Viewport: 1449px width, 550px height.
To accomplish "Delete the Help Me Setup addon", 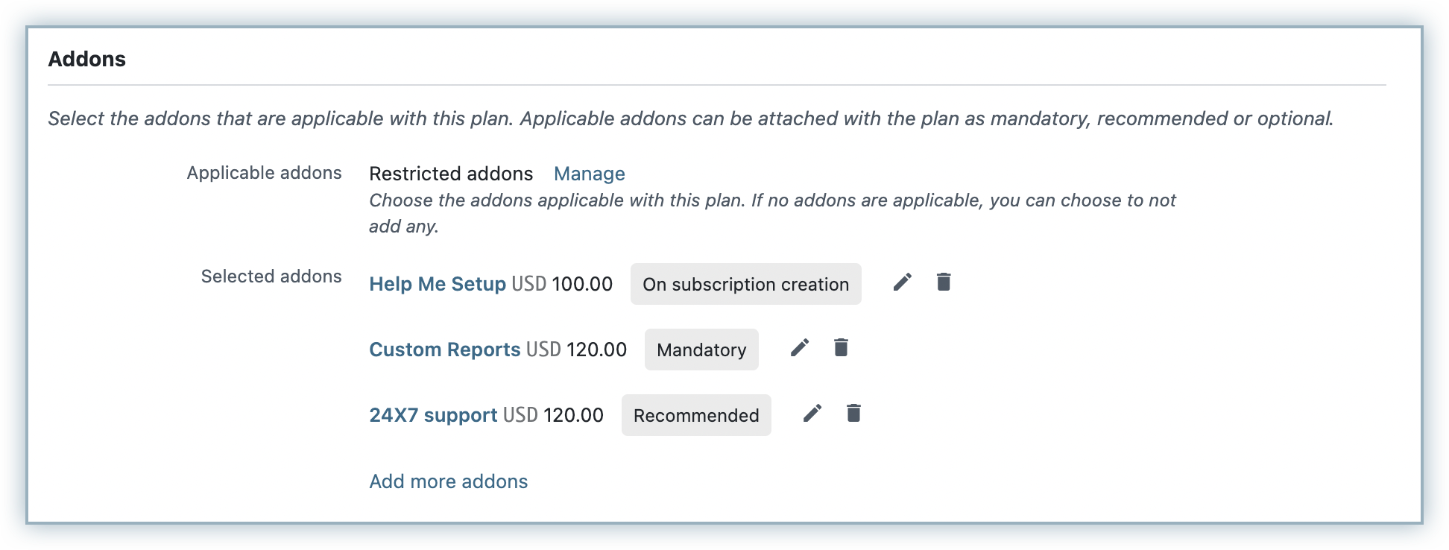I will tap(944, 282).
